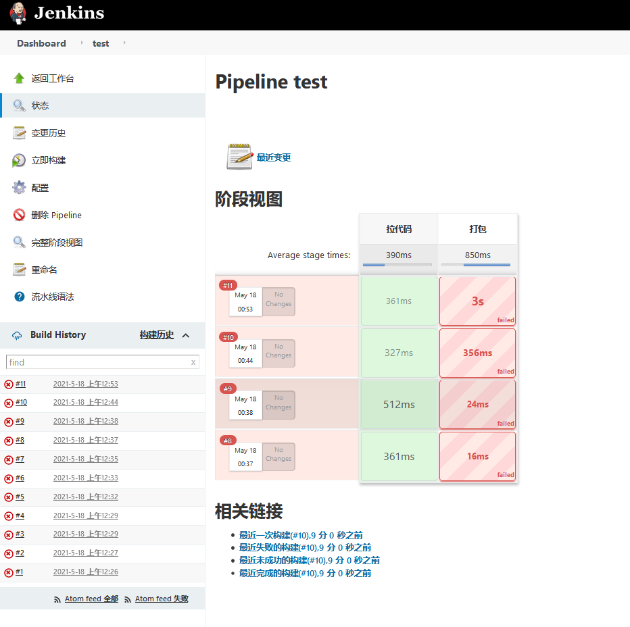The width and height of the screenshot is (630, 627).
Task: Click the failed 356ms 打包 stage cell
Action: [x=477, y=353]
